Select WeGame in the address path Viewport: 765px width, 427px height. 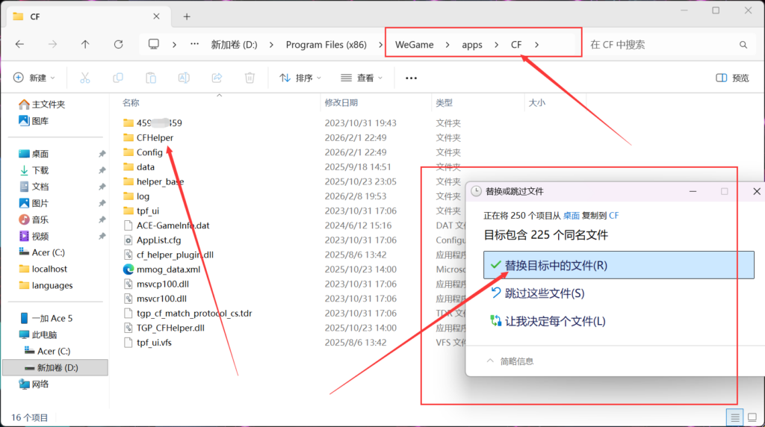[414, 45]
